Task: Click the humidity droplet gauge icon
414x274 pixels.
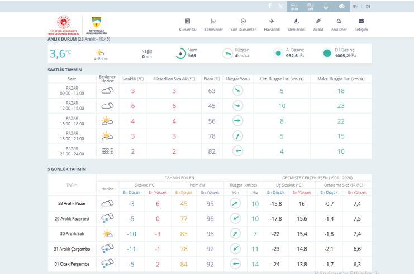Action: tap(181, 53)
